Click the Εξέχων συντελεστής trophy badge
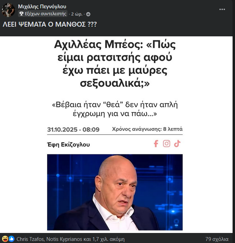Image resolution: width=235 pixels, height=243 pixels. [43, 14]
